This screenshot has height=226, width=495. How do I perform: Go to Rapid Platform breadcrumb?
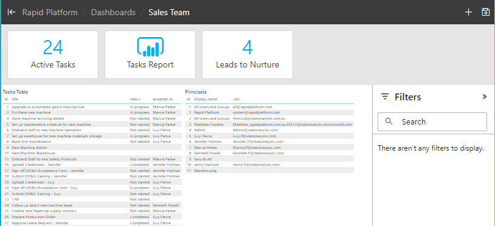click(x=50, y=12)
